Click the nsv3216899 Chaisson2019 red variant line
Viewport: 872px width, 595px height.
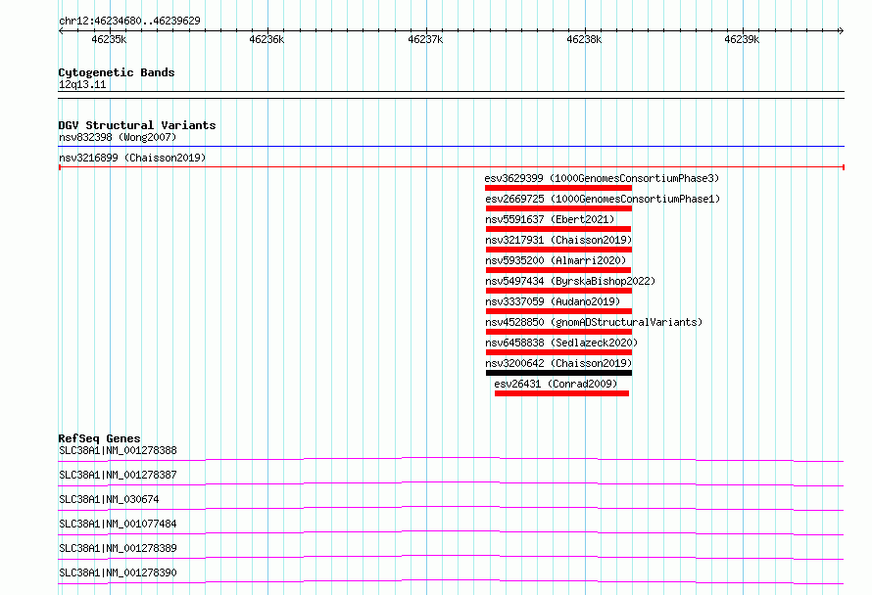pos(452,166)
